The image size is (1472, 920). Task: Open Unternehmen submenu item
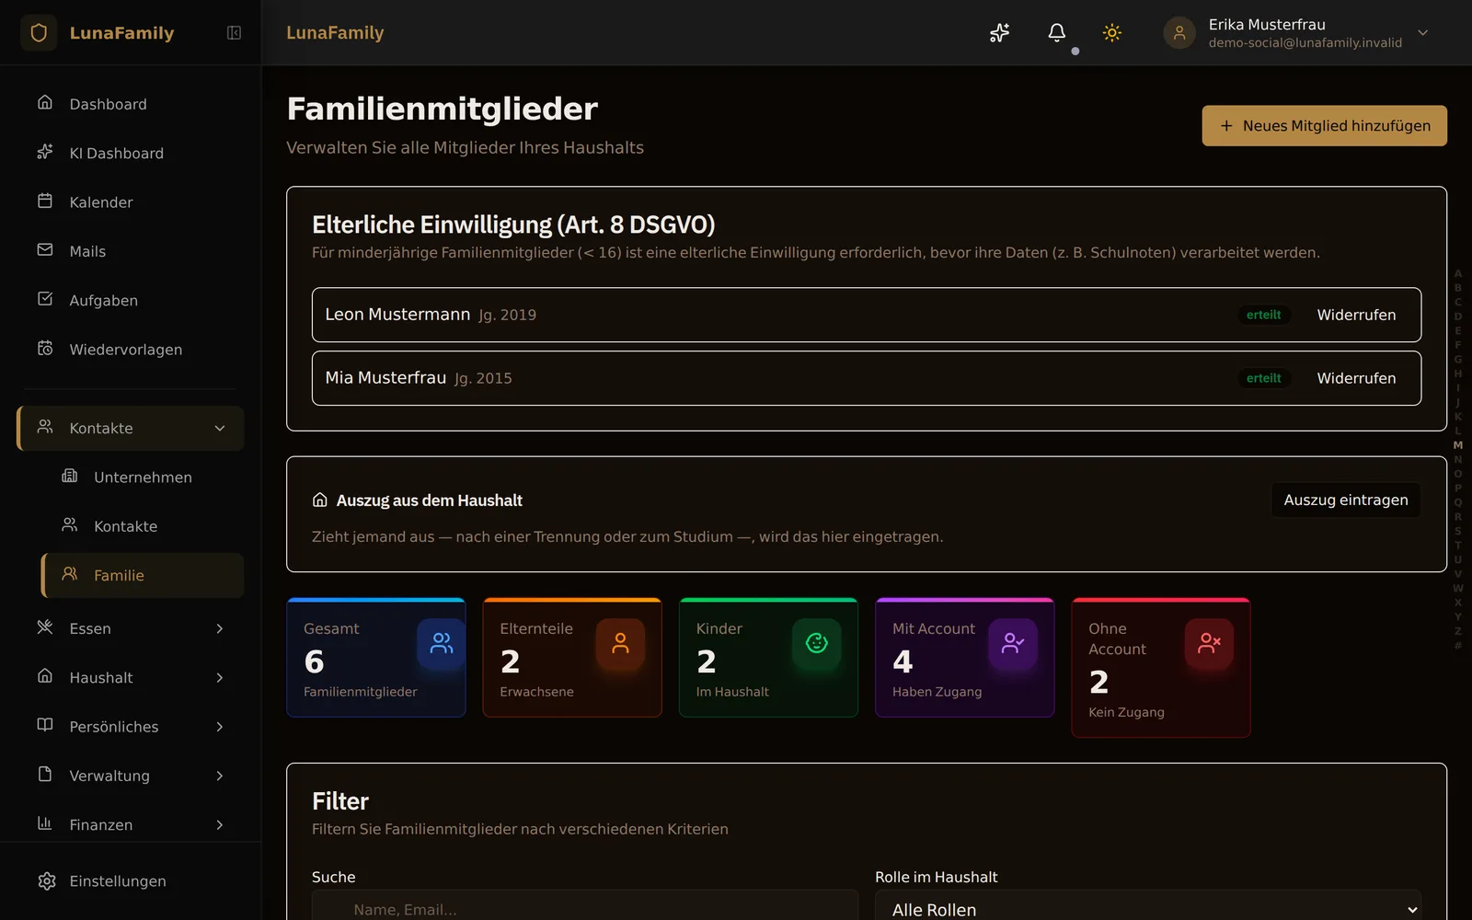tap(143, 477)
